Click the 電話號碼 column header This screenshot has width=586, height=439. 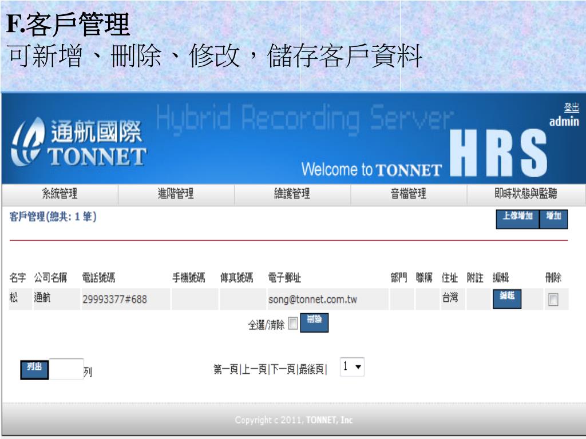point(98,278)
